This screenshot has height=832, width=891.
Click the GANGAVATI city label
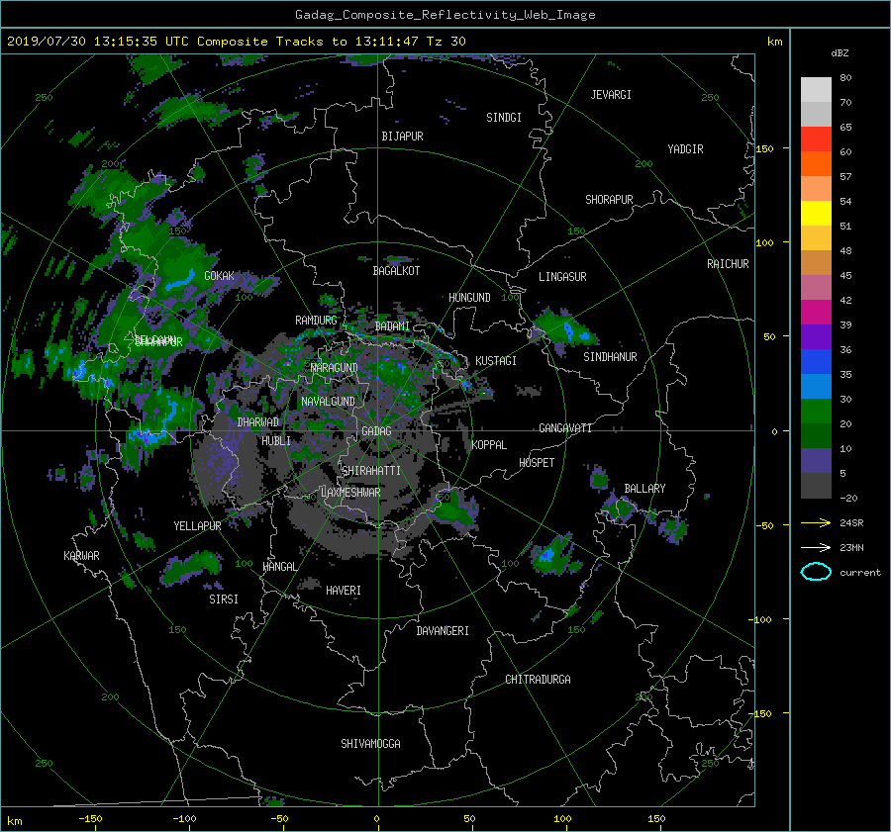(565, 428)
